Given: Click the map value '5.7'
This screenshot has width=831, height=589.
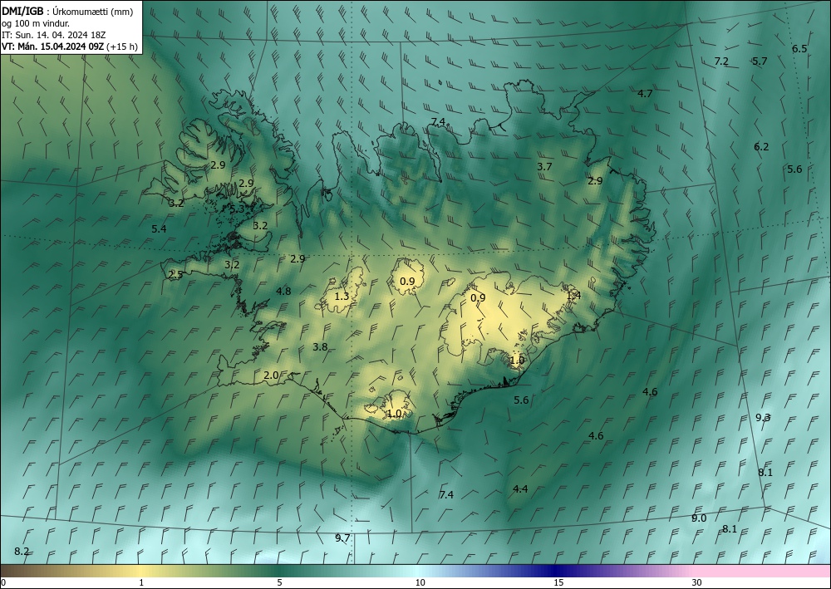Looking at the screenshot, I should pos(760,61).
